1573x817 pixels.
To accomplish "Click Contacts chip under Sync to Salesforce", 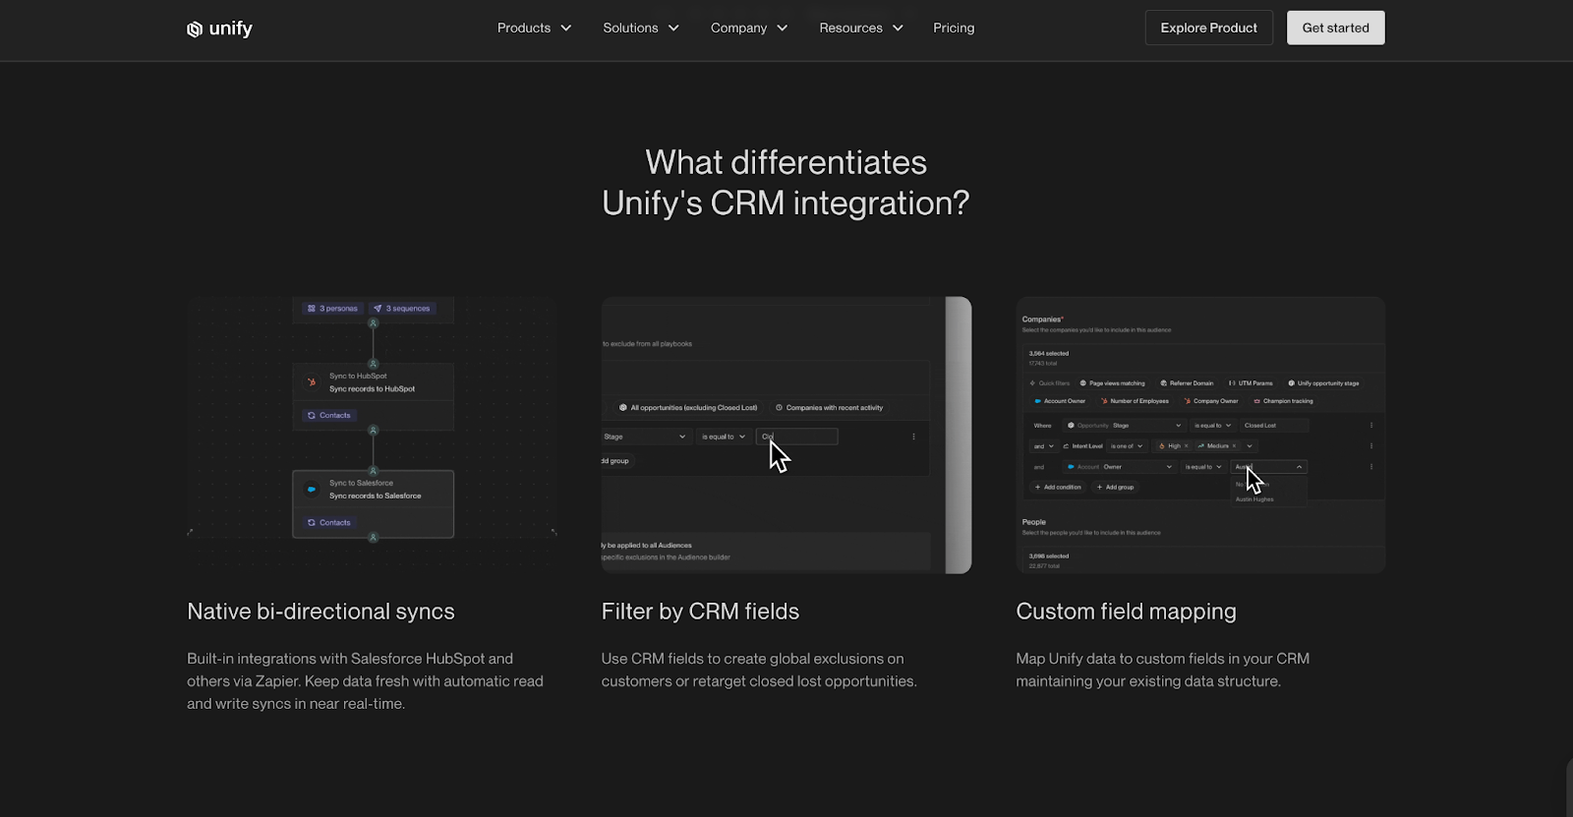I will (329, 522).
